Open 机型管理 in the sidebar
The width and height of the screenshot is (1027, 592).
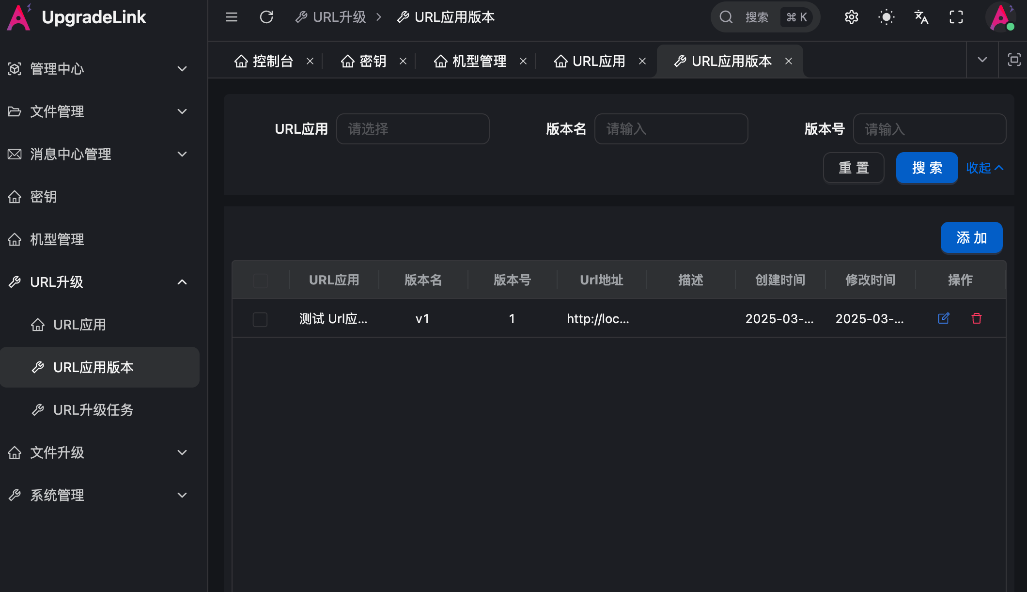tap(100, 239)
